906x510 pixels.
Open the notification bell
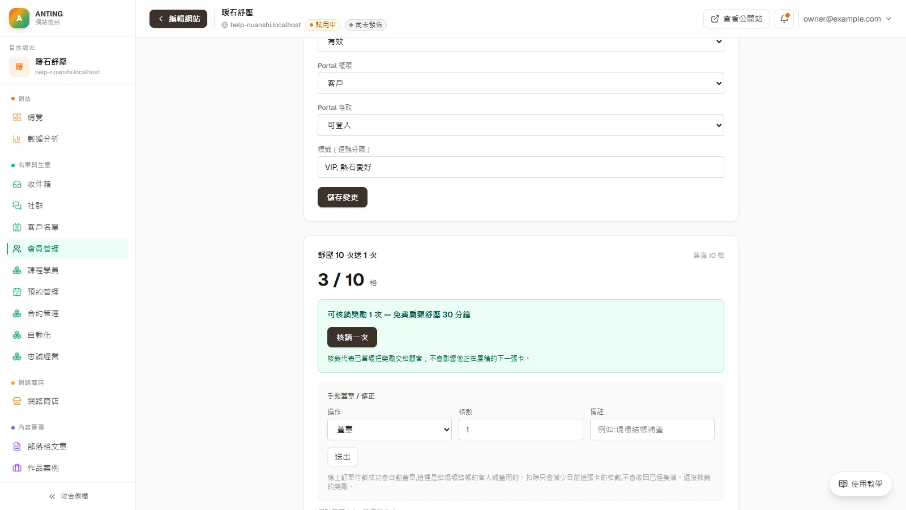(784, 19)
